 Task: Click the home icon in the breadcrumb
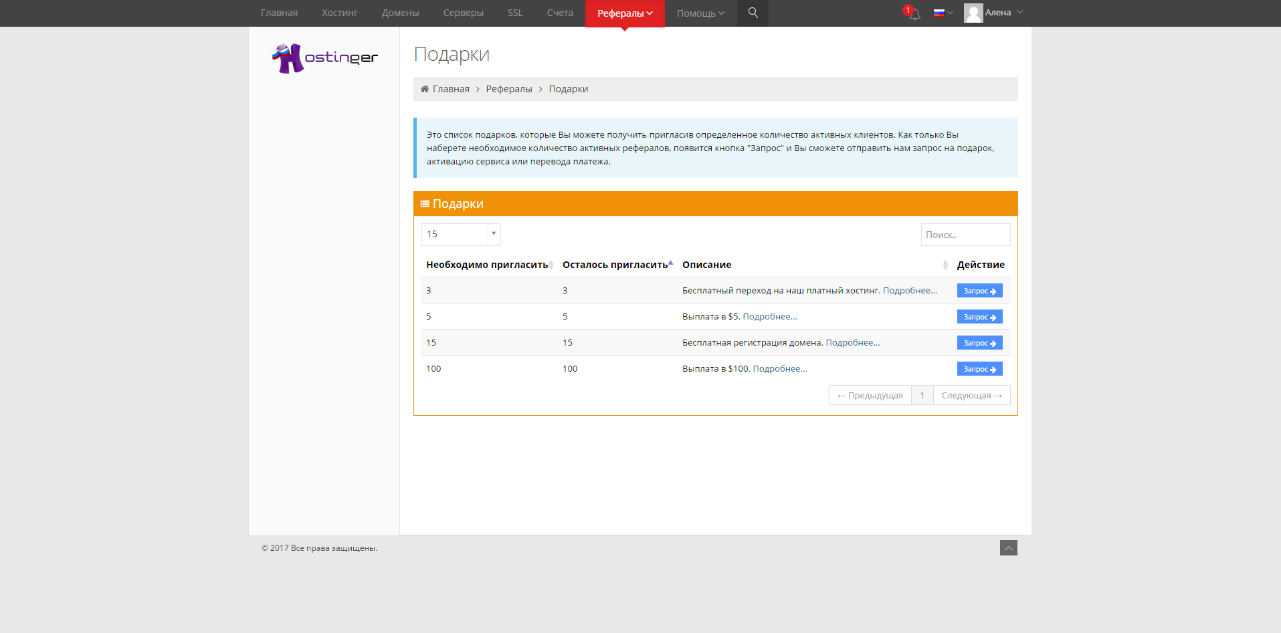[x=424, y=88]
